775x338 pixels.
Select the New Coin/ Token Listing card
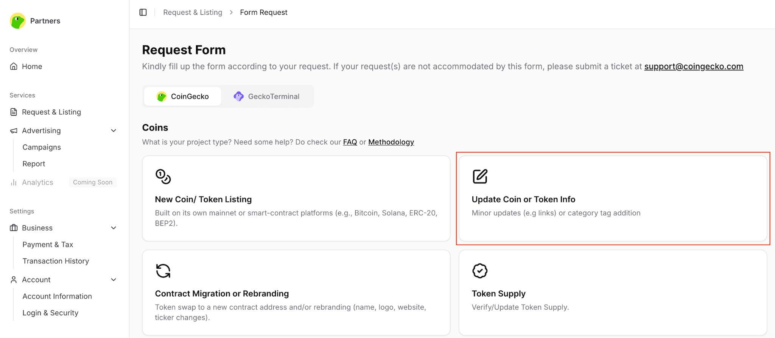(296, 198)
